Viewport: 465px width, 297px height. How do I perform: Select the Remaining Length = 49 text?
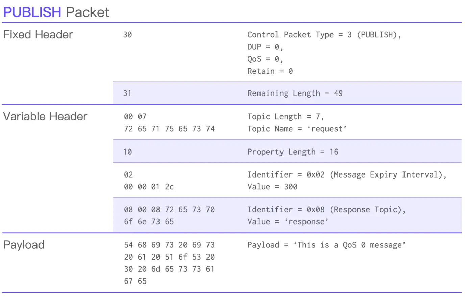coord(295,93)
